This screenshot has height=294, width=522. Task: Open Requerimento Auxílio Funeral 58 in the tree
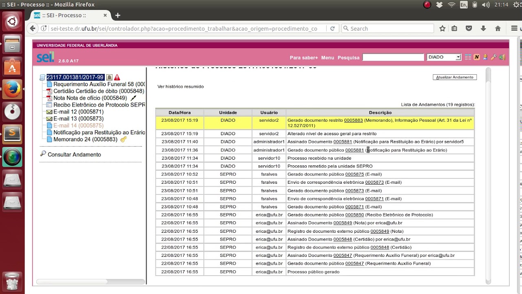point(99,84)
